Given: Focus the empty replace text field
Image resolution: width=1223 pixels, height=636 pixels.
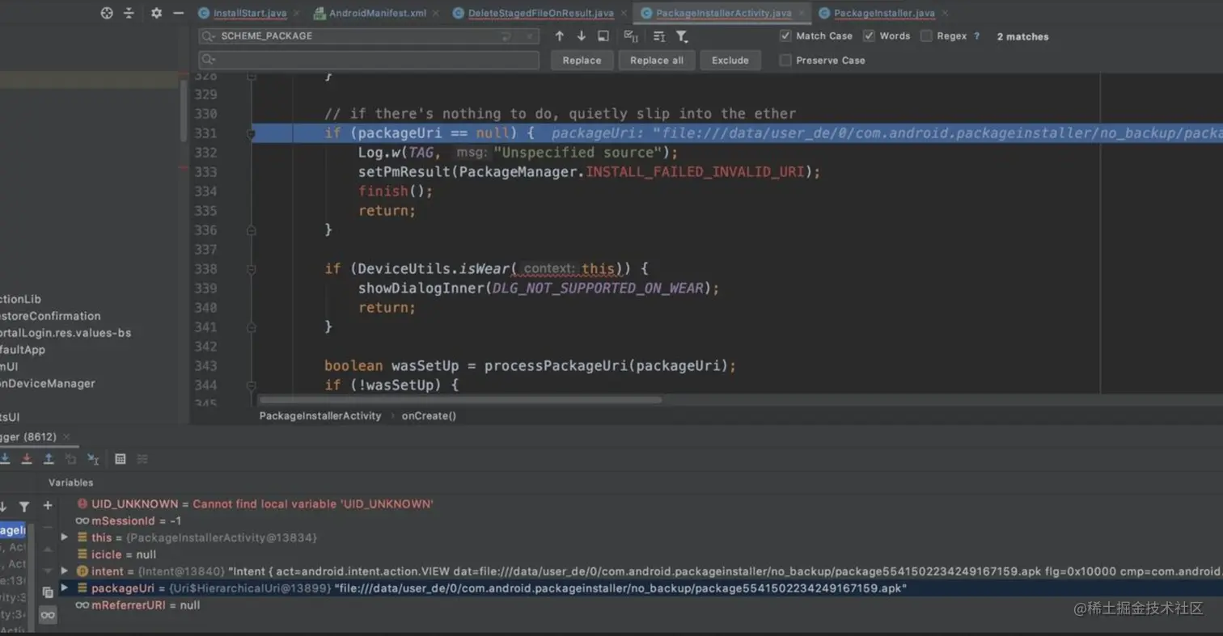Looking at the screenshot, I should point(369,61).
